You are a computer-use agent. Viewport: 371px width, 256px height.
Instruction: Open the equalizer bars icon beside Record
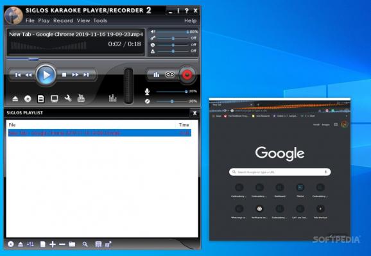point(157,75)
